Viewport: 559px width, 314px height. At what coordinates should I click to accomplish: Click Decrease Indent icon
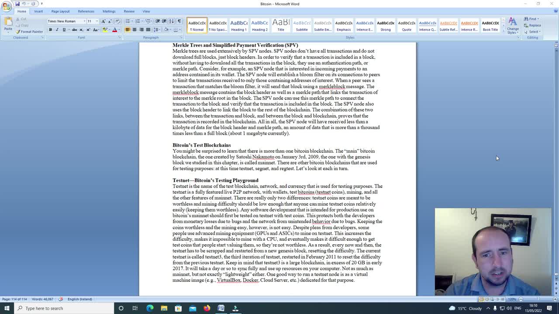[158, 21]
